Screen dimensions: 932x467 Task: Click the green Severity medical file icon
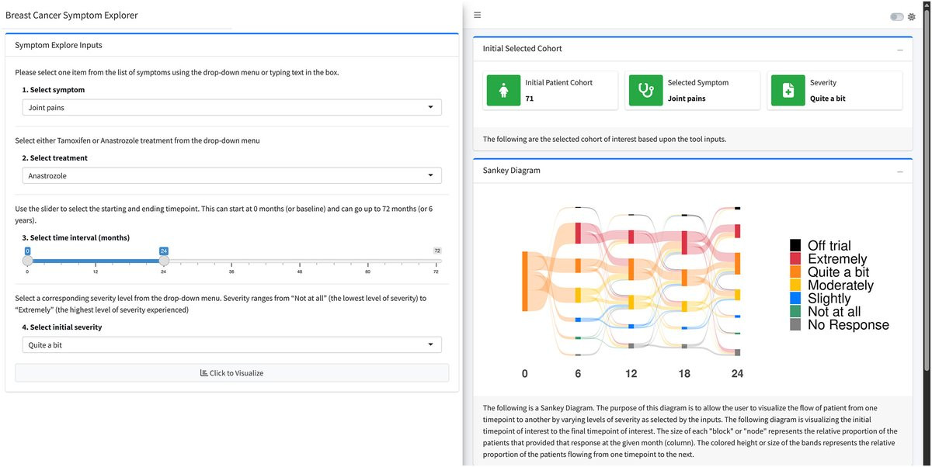788,91
